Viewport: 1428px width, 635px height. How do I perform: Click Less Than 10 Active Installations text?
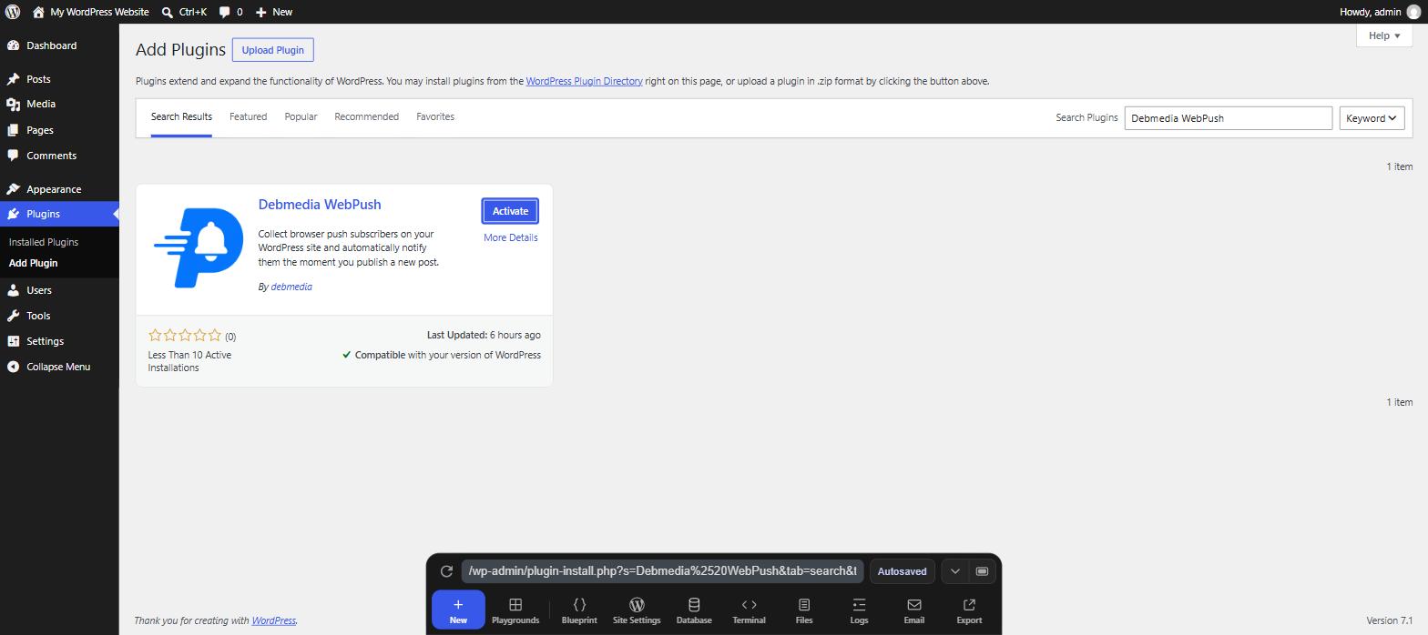click(189, 361)
